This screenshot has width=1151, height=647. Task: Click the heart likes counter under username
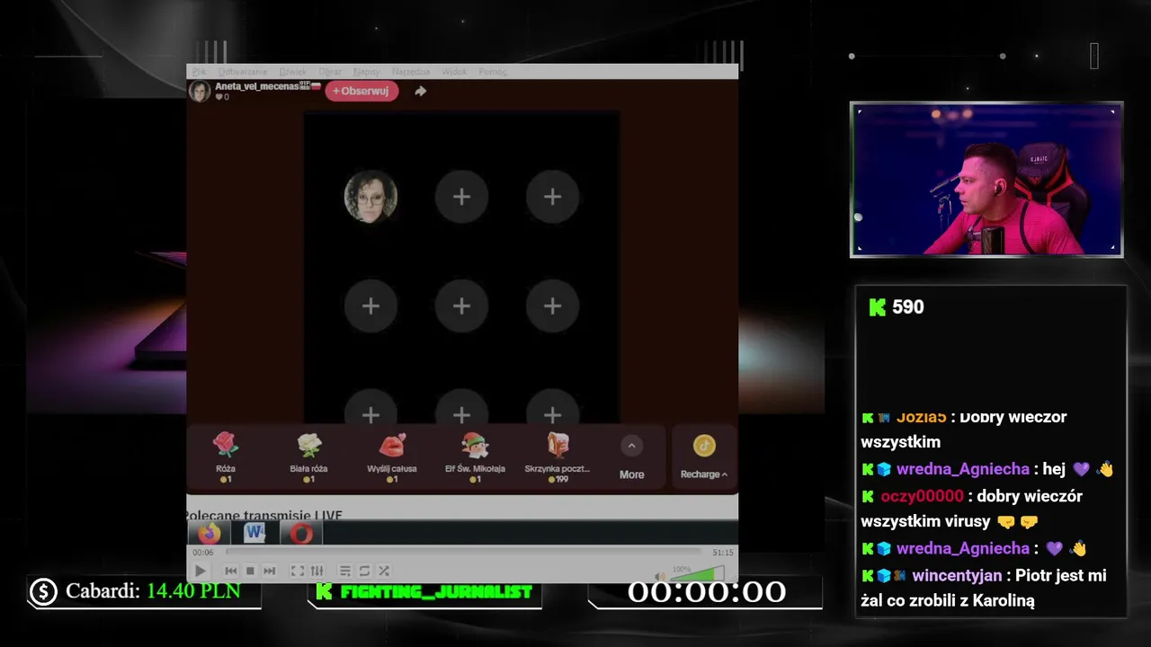point(222,97)
